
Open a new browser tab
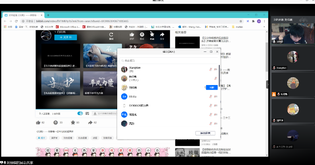[48, 14]
